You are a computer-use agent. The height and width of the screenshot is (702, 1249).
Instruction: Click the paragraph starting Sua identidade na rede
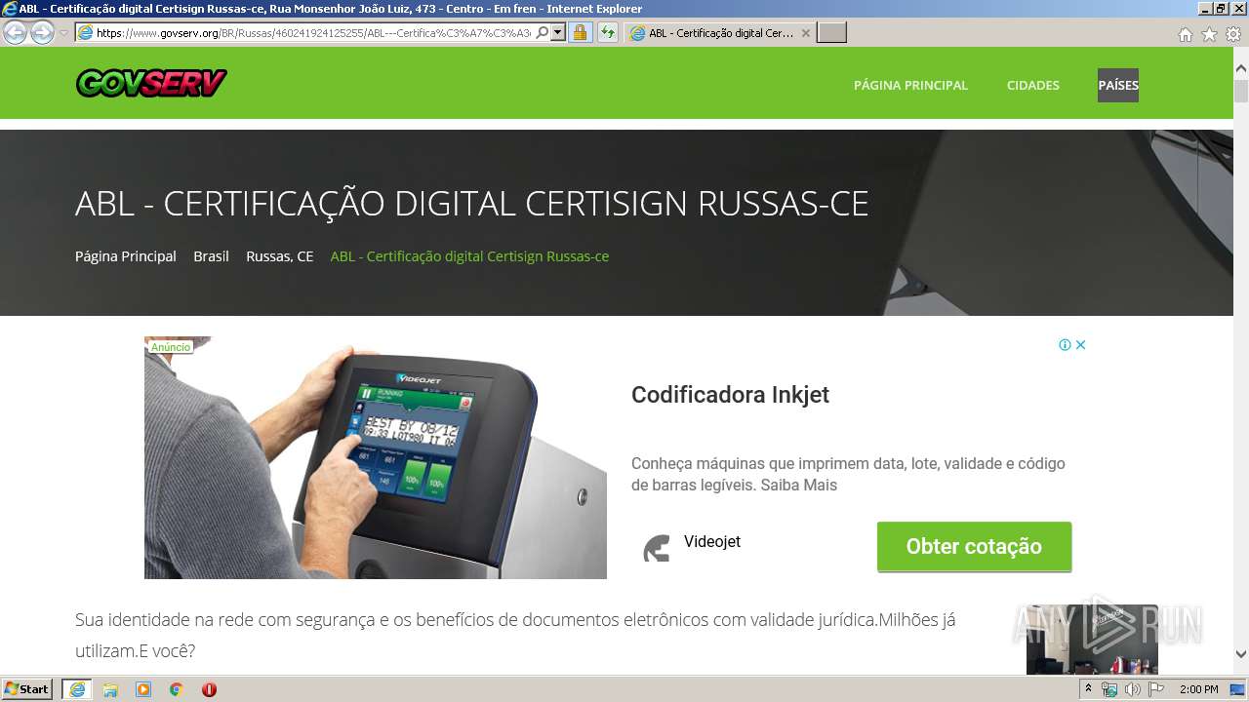[x=515, y=635]
